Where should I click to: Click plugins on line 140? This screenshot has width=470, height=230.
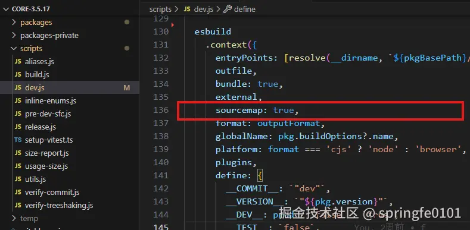click(x=234, y=163)
